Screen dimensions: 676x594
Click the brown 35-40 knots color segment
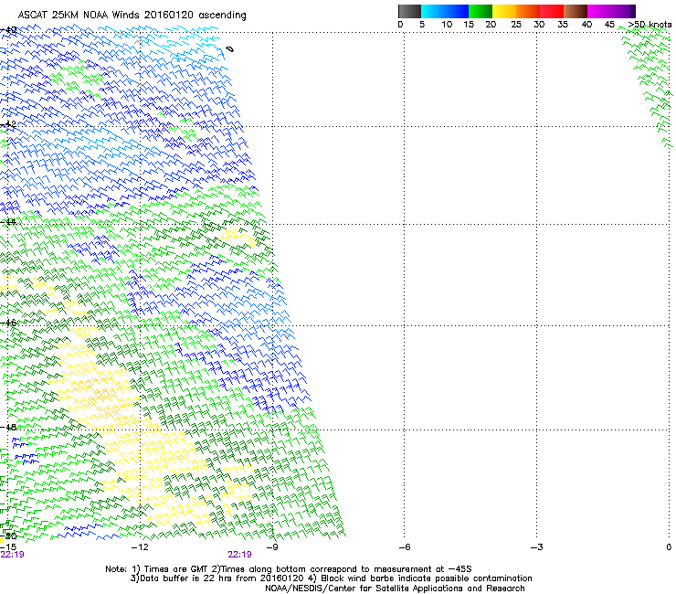tap(576, 11)
